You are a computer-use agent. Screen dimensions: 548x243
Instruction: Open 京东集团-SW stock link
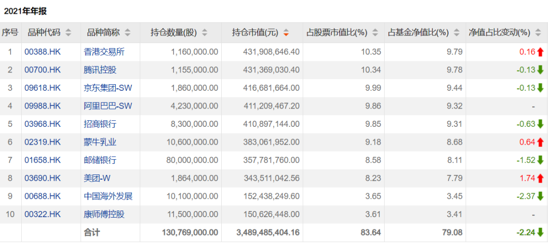(108, 88)
